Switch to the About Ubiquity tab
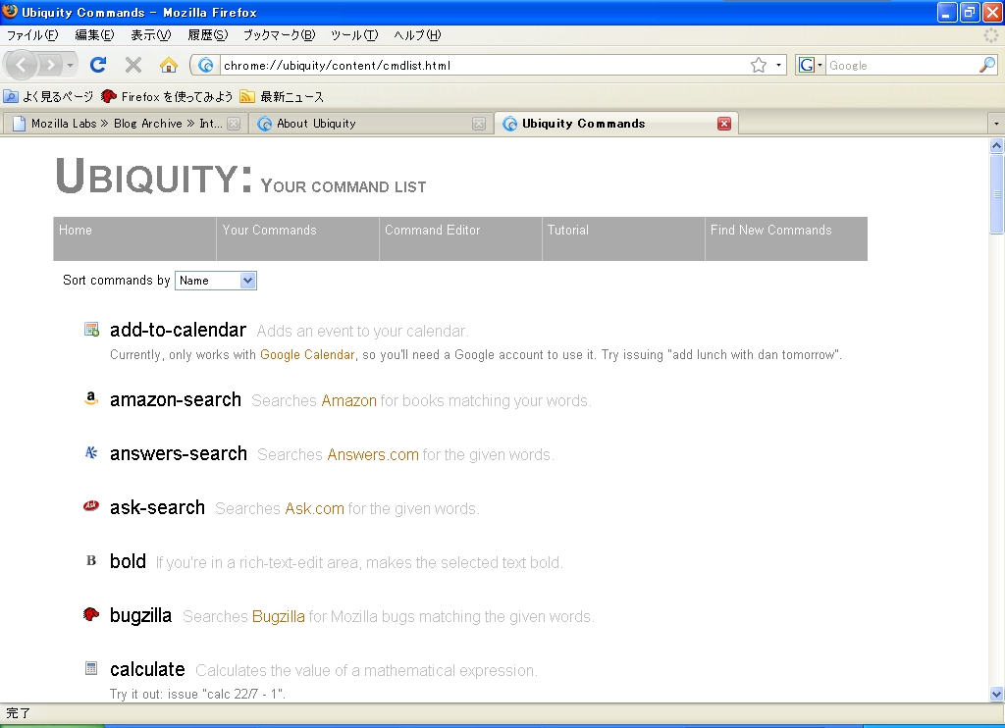Viewport: 1005px width, 728px height. point(370,124)
